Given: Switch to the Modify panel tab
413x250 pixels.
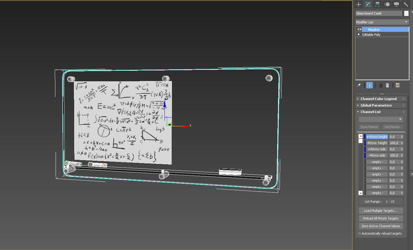Looking at the screenshot, I should point(368,4).
